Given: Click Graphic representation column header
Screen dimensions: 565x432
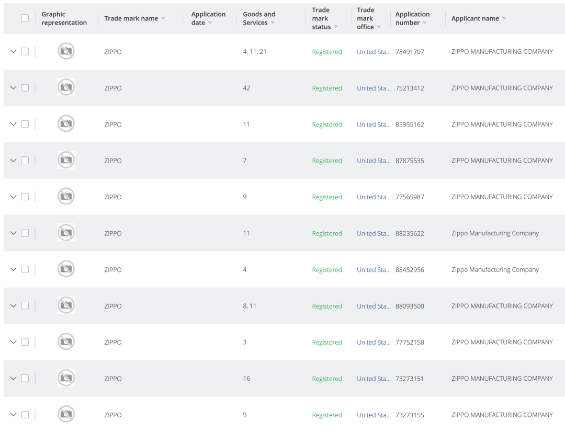Looking at the screenshot, I should click(64, 18).
